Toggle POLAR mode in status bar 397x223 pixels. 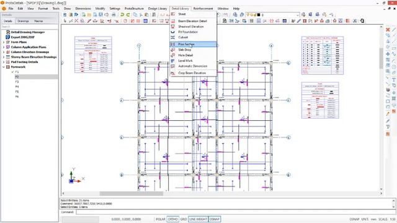[x=161, y=219]
